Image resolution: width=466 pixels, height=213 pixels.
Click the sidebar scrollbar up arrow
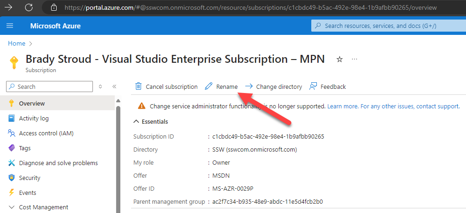tap(118, 100)
